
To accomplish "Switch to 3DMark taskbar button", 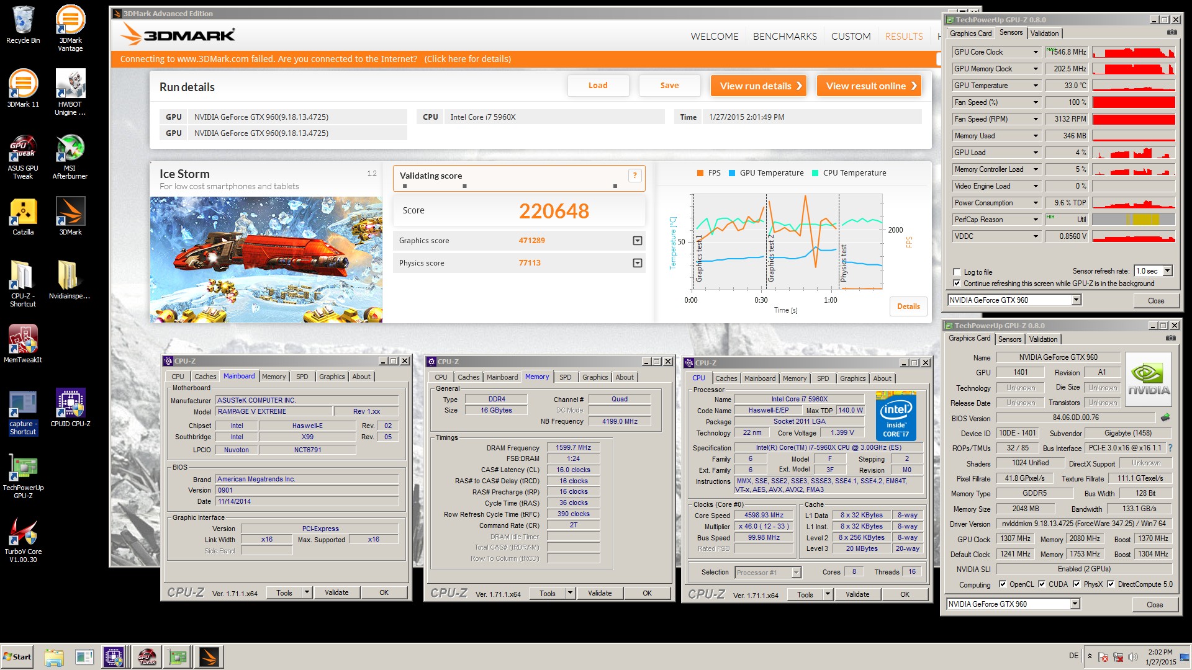I will pos(209,657).
